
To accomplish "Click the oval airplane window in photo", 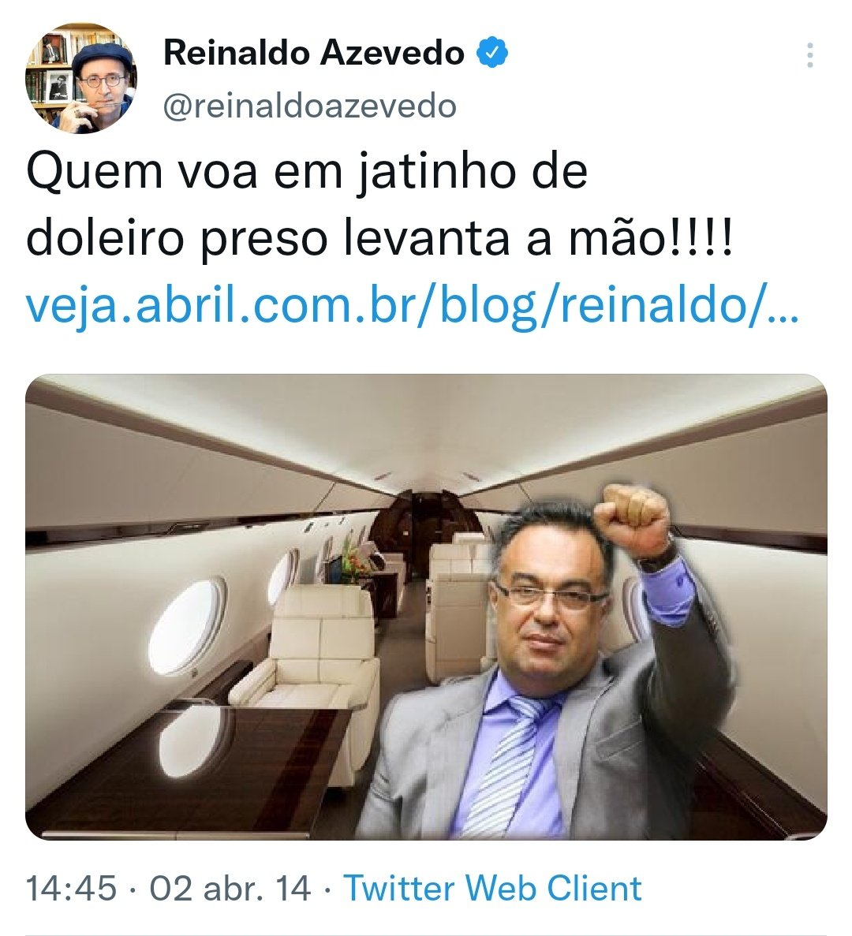I will click(186, 626).
